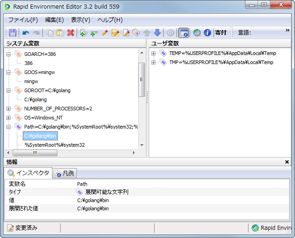Toggle the information panel button
The height and width of the screenshot is (238, 295).
click(183, 33)
